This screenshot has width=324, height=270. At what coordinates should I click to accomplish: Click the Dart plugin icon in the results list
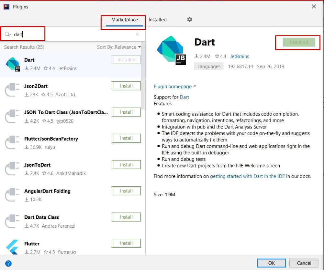point(13,64)
